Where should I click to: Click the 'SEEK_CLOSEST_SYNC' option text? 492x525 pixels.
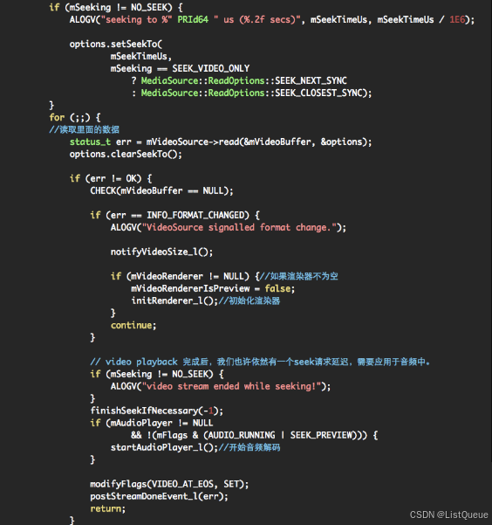319,93
